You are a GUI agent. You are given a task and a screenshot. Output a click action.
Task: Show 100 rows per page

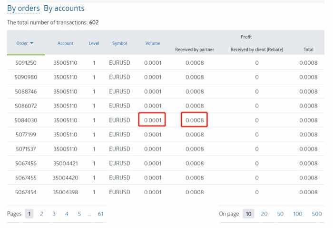(297, 214)
